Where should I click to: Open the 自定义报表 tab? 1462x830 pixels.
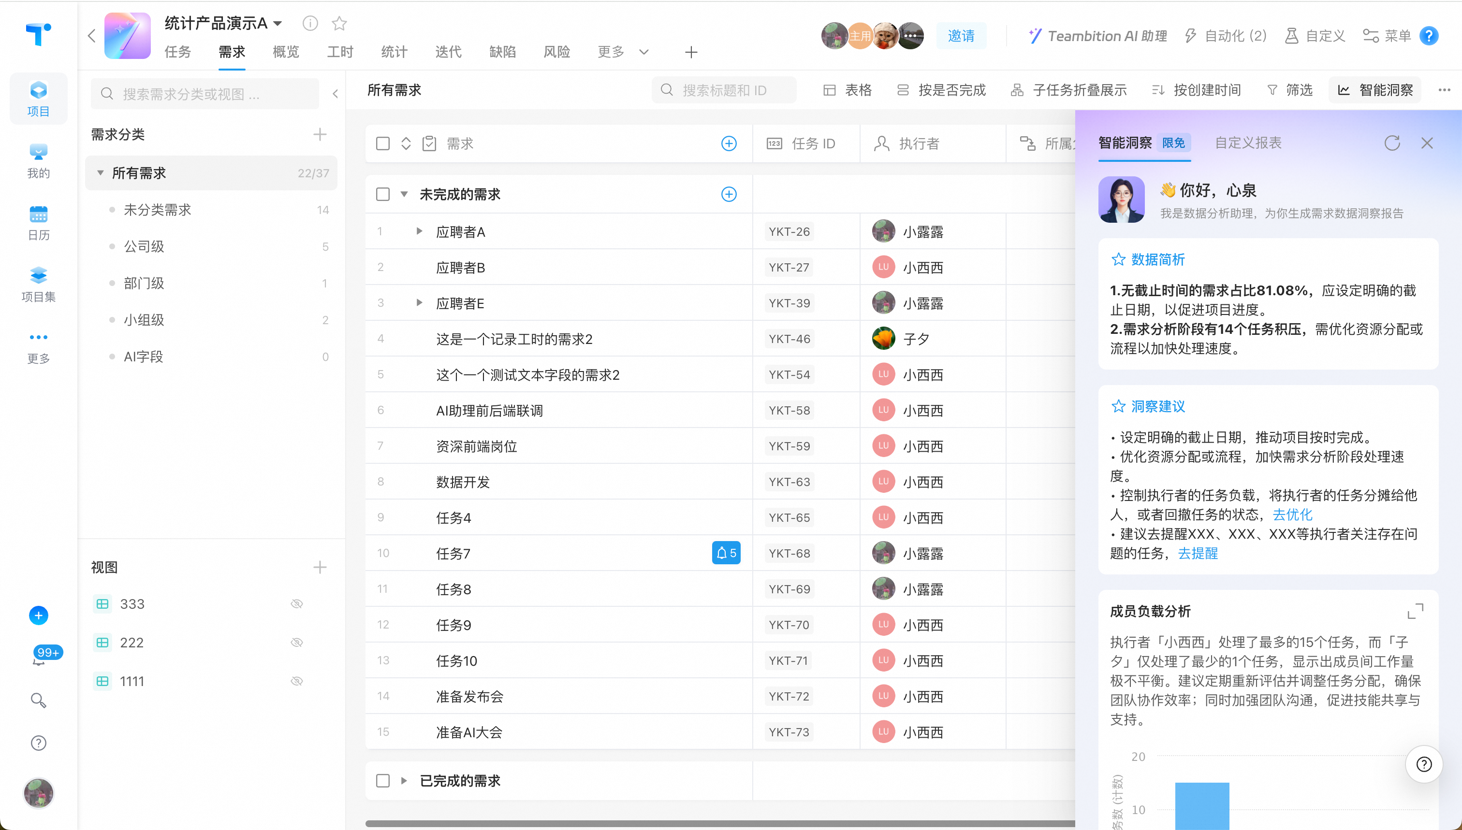pyautogui.click(x=1248, y=143)
